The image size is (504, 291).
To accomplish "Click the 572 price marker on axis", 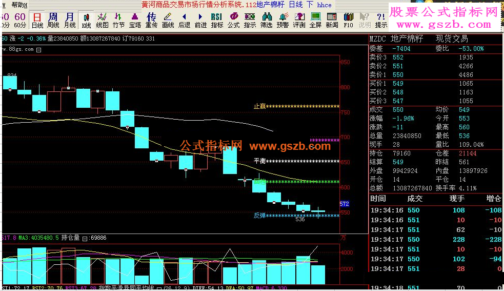I will (344, 204).
